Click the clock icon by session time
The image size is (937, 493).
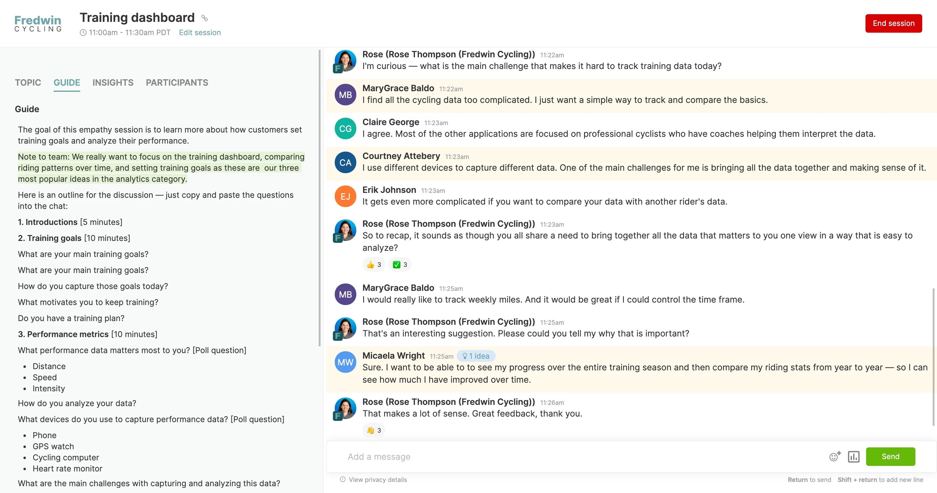click(x=83, y=33)
